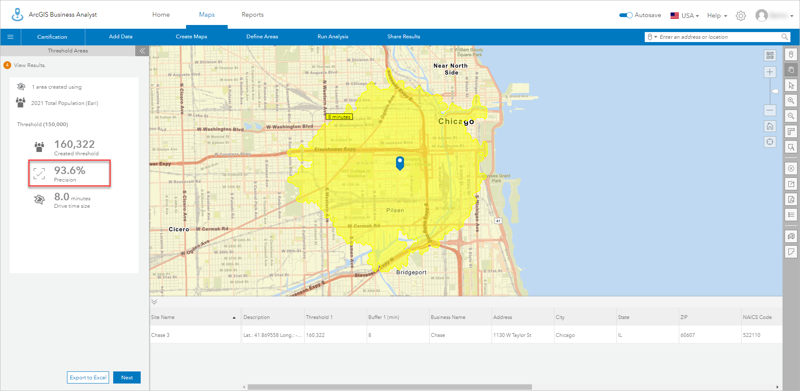Viewport: 800px width, 391px height.
Task: Click the zoom level slider handle
Action: [x=775, y=91]
